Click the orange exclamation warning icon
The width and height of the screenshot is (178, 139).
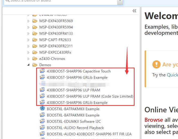coord(156,64)
